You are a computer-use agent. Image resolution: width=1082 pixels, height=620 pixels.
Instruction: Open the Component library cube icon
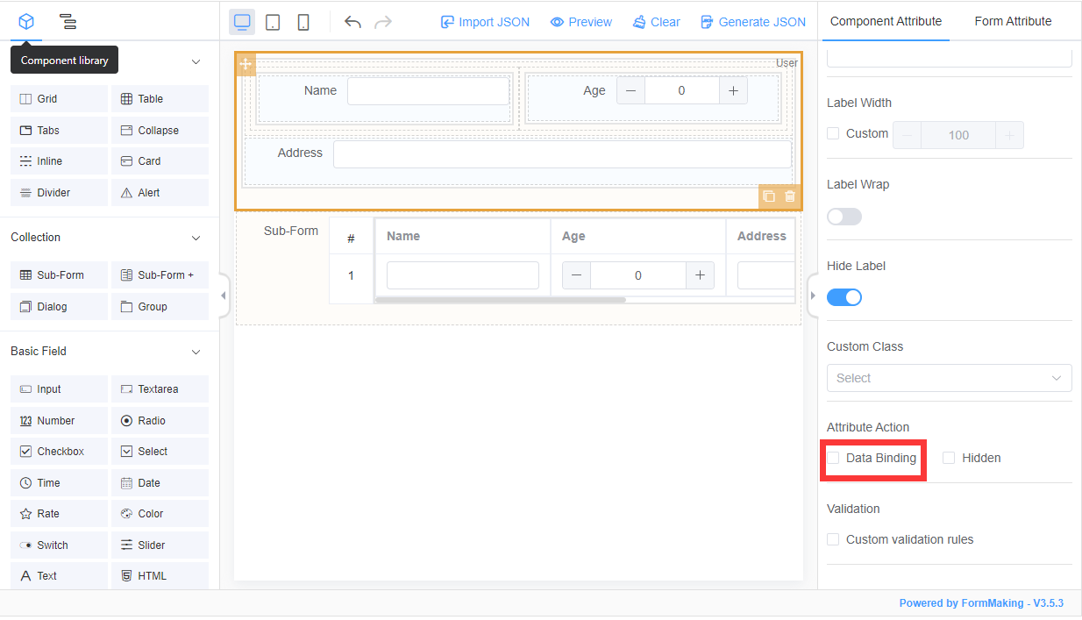(x=26, y=22)
